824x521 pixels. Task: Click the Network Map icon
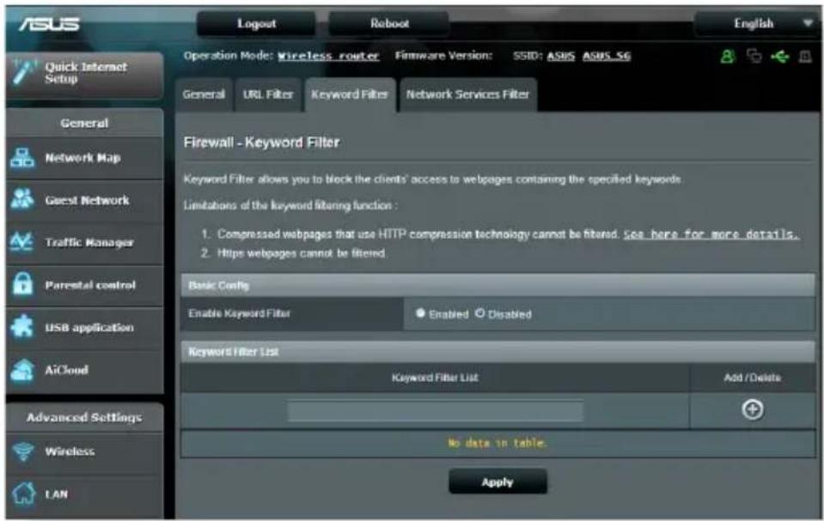22,158
